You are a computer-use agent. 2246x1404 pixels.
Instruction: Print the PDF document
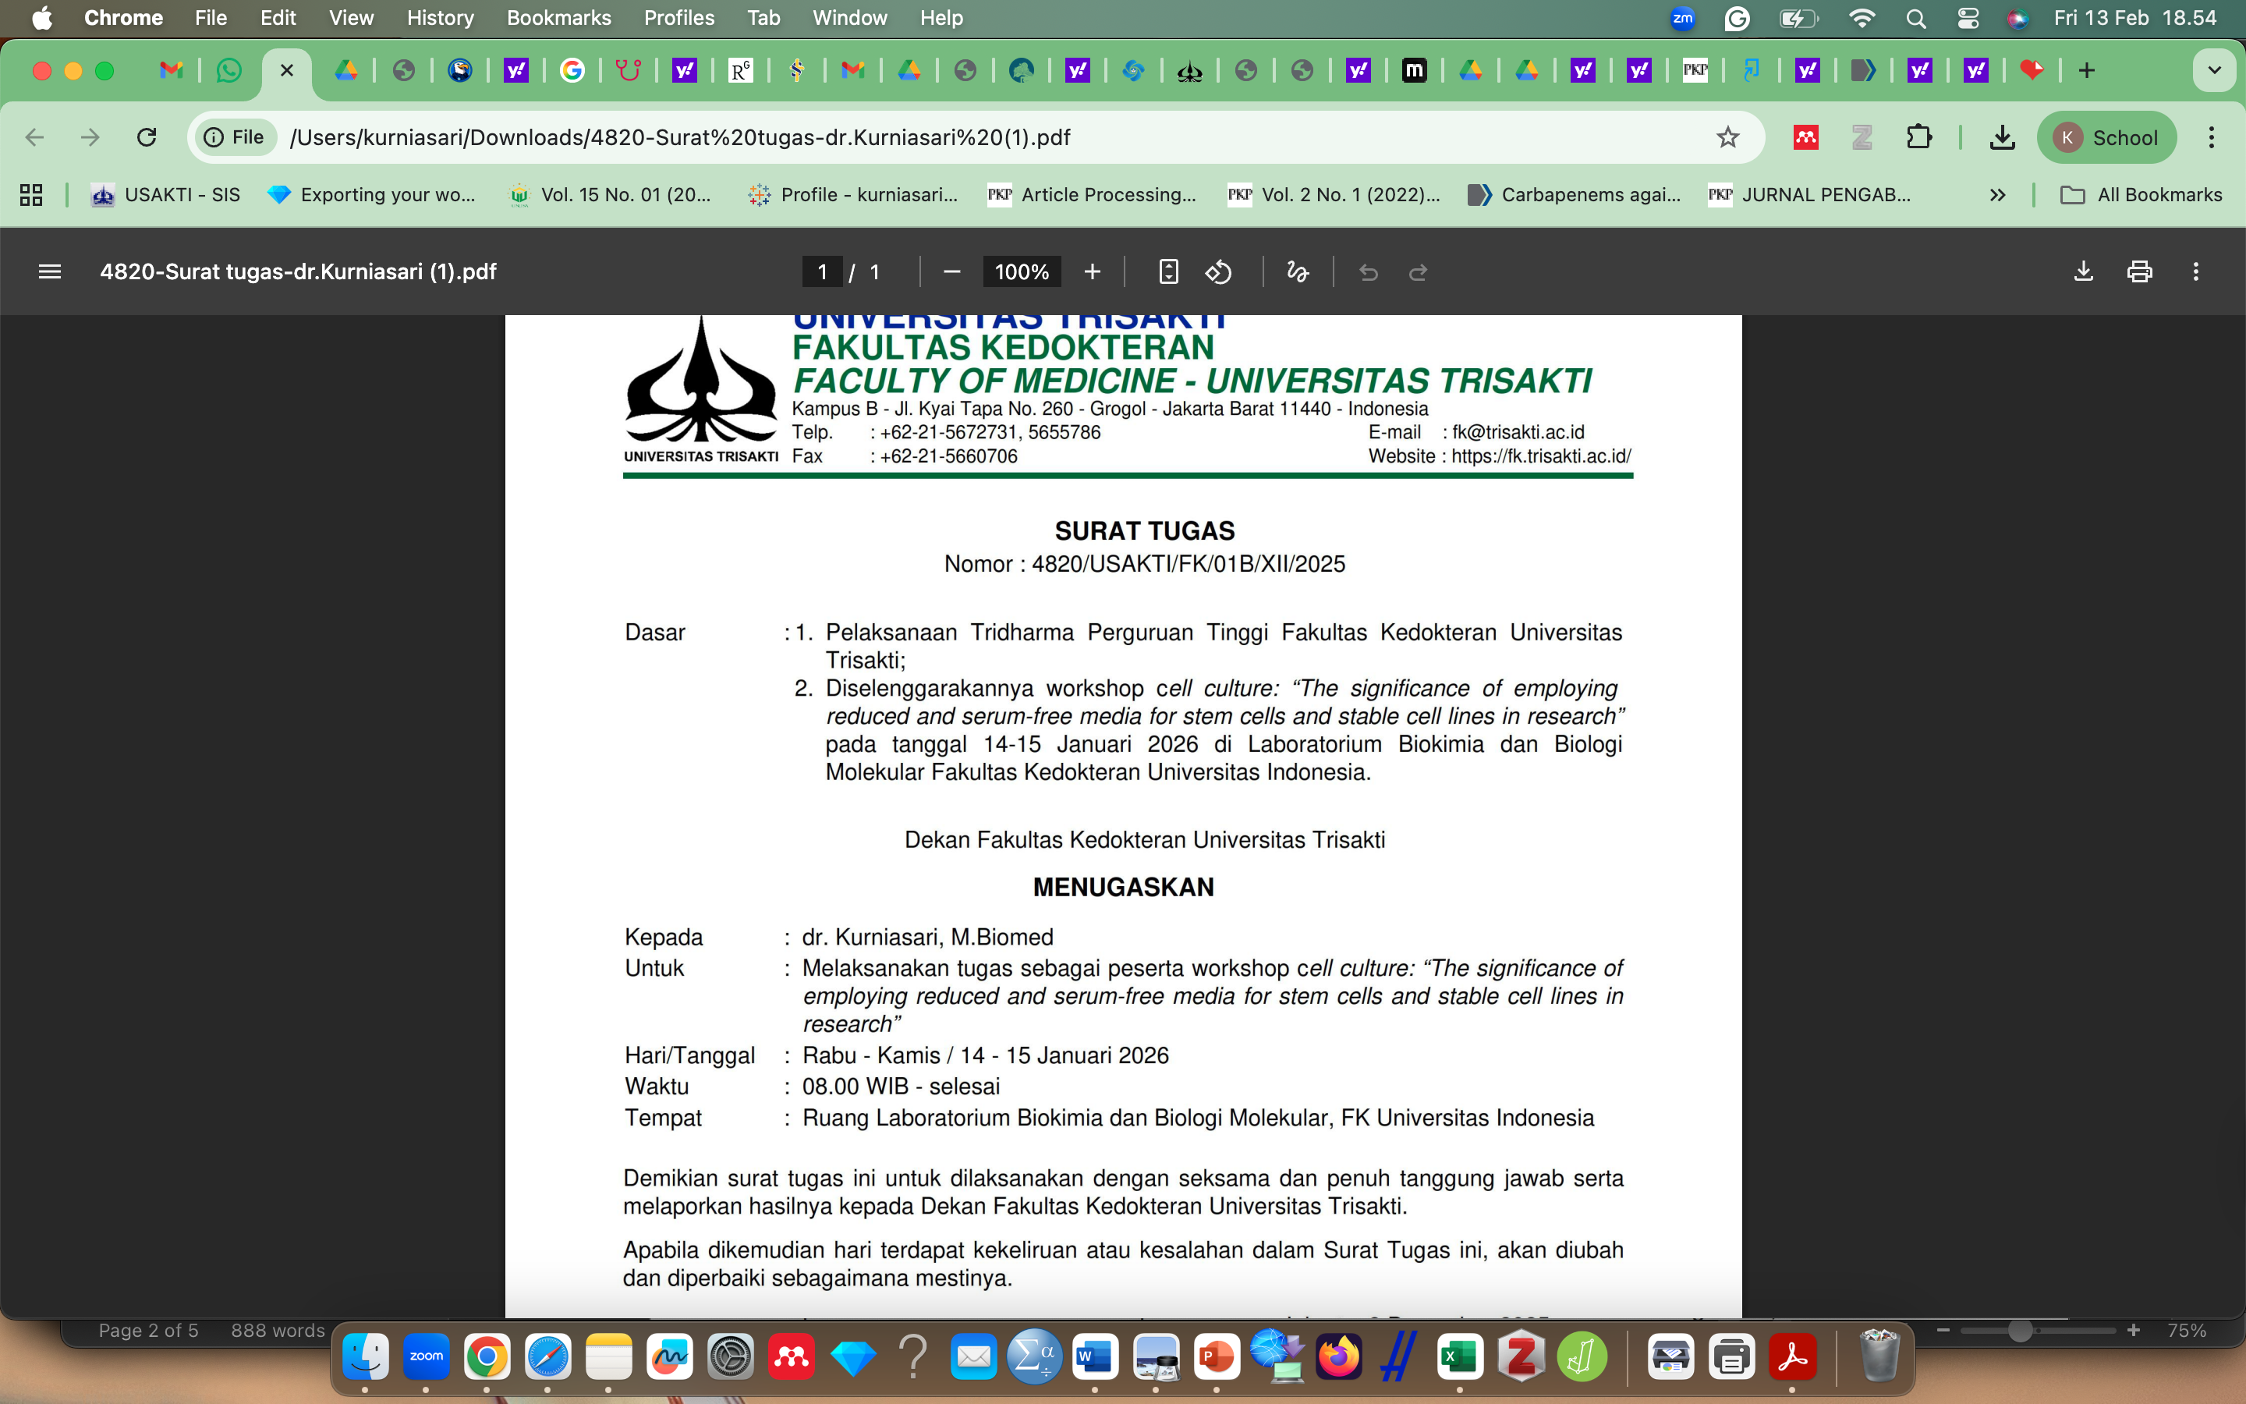(2139, 271)
